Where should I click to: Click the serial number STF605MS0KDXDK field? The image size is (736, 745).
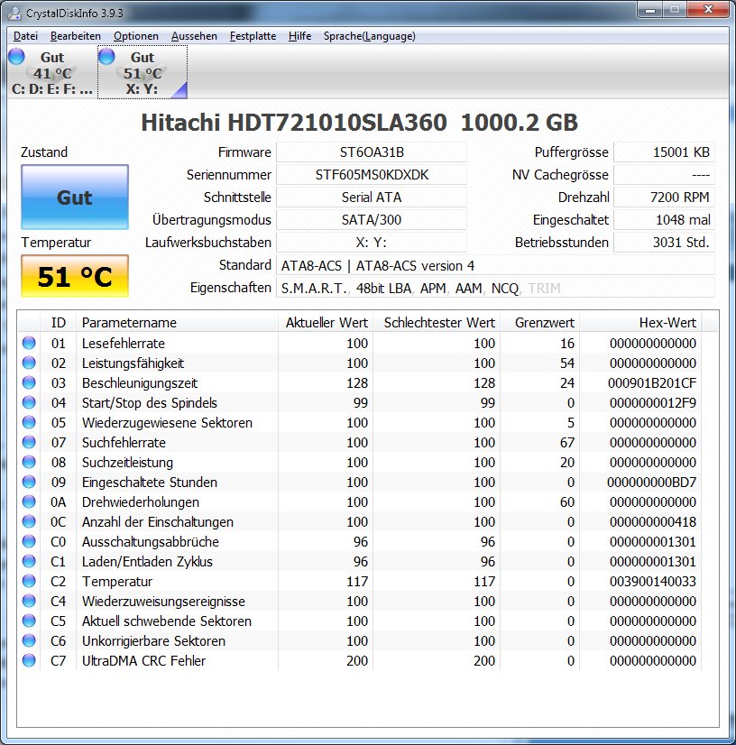click(x=372, y=175)
